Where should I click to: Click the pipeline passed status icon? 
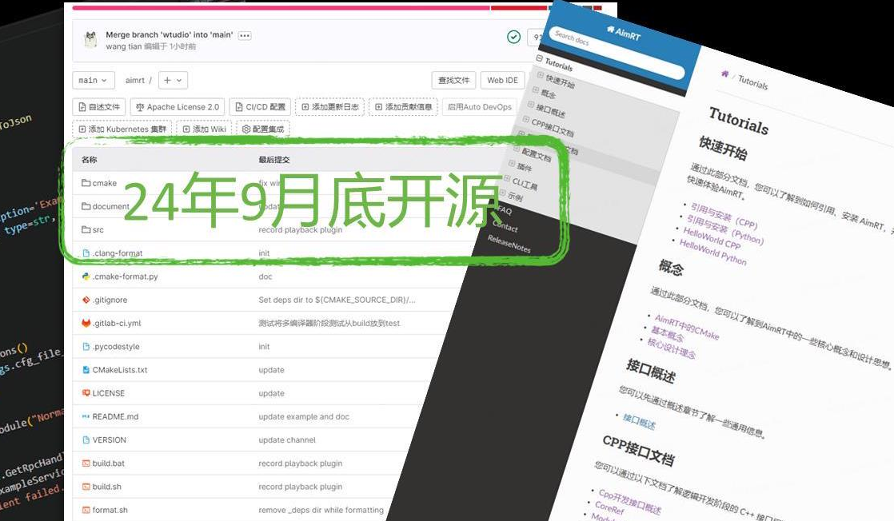pyautogui.click(x=513, y=38)
